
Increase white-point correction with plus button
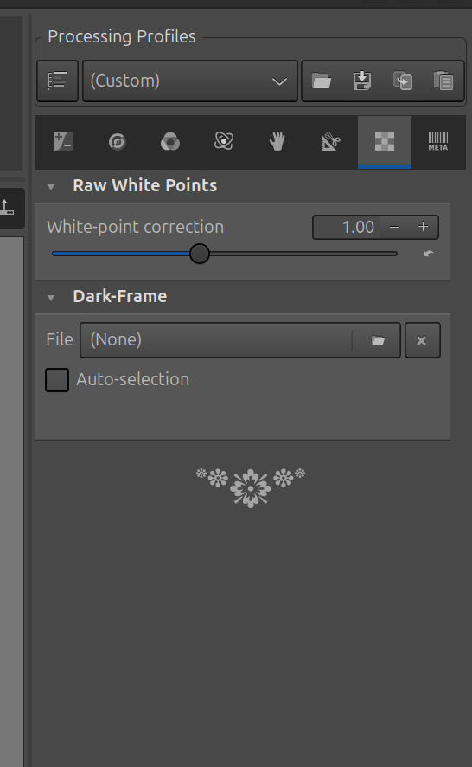423,227
